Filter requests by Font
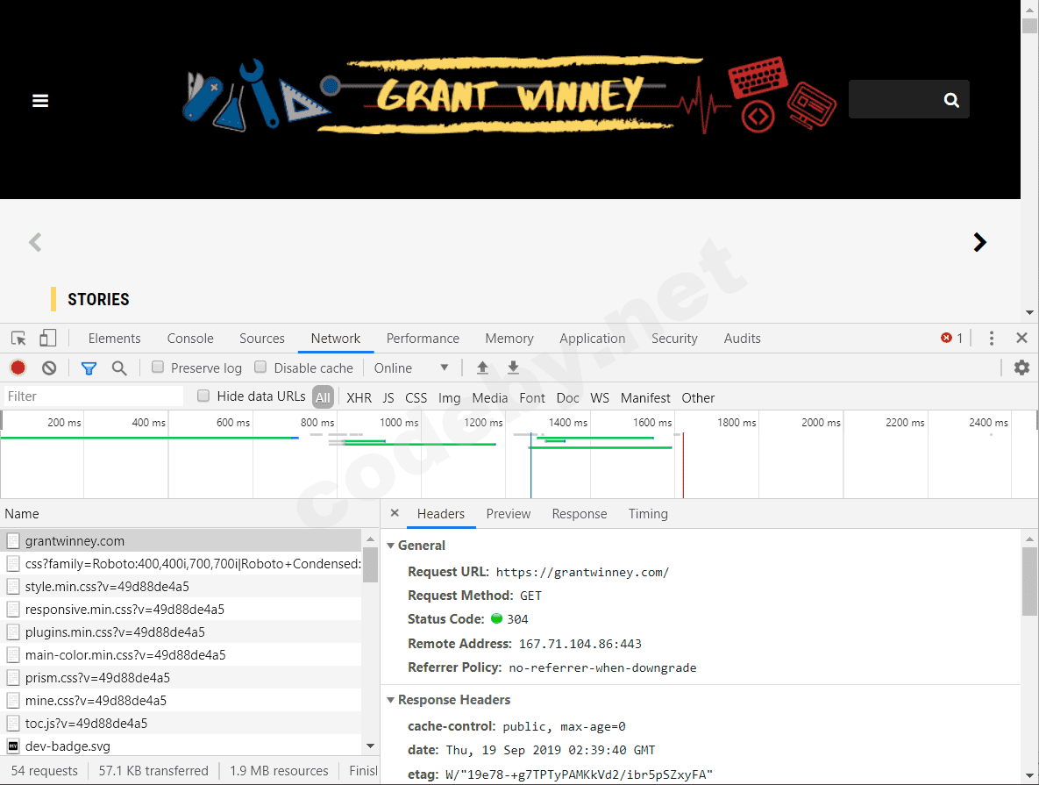The width and height of the screenshot is (1039, 785). (x=532, y=398)
